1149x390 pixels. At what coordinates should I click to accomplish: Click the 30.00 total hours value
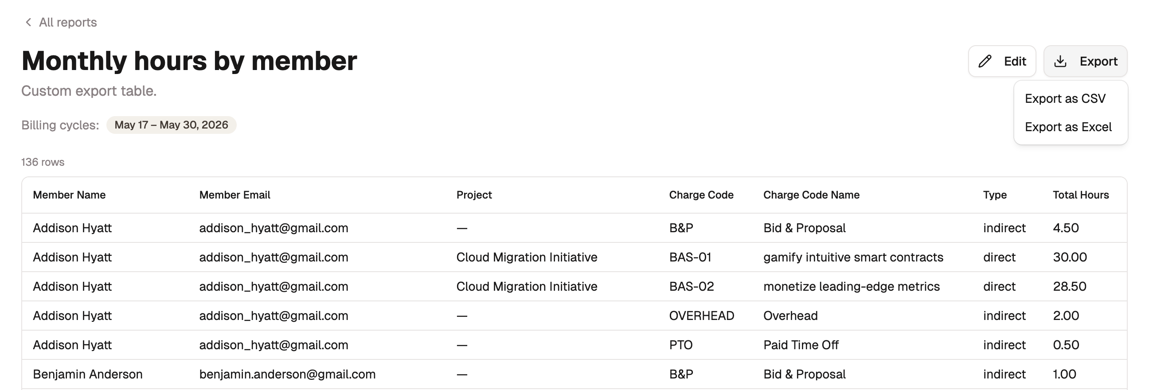coord(1070,257)
